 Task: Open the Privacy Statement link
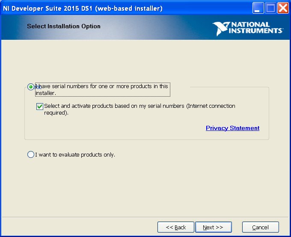[x=232, y=128]
